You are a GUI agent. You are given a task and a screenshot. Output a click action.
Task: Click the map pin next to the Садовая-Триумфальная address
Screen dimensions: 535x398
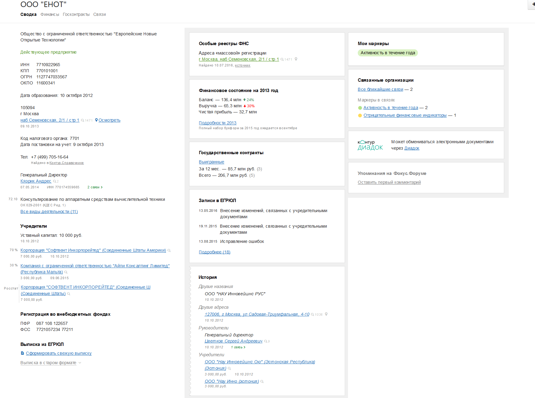pyautogui.click(x=326, y=314)
